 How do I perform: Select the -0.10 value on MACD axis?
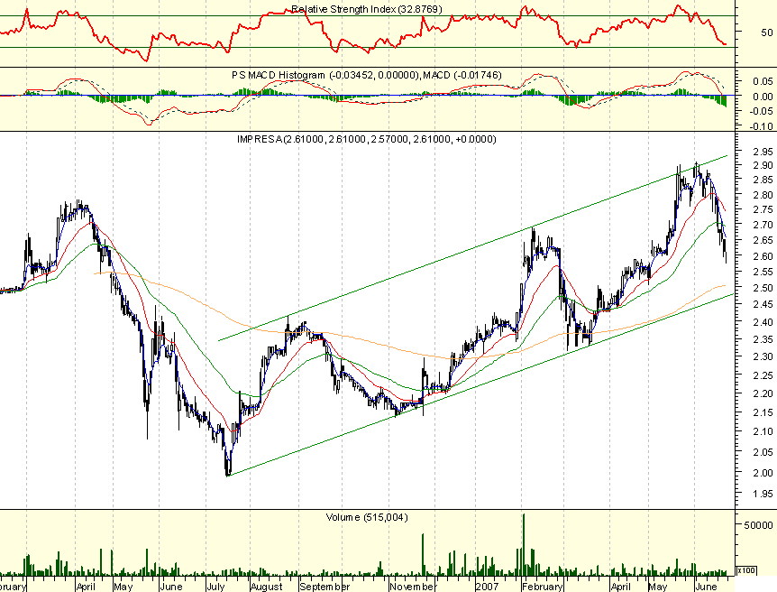[x=761, y=126]
